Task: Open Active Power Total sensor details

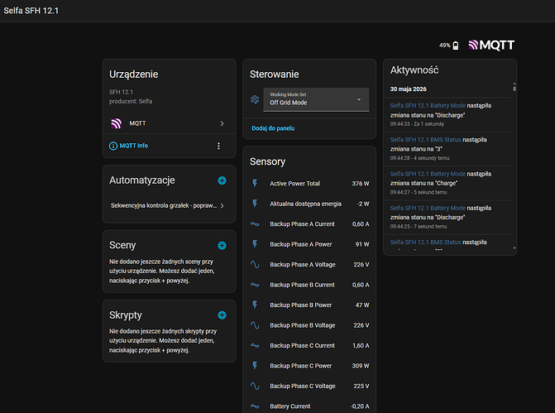Action: 309,183
